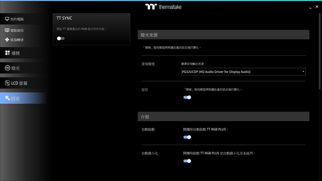Open the 連接 grid icon
The height and width of the screenshot is (181, 322).
coord(7,53)
